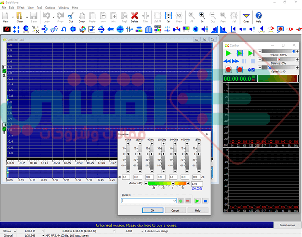The width and height of the screenshot is (302, 237).
Task: Click the 100.00% link under Master field
Action: (197, 189)
